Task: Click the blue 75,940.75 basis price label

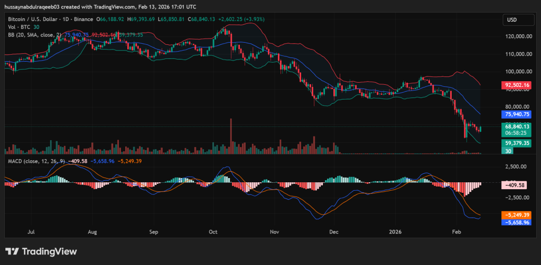Action: (x=517, y=114)
